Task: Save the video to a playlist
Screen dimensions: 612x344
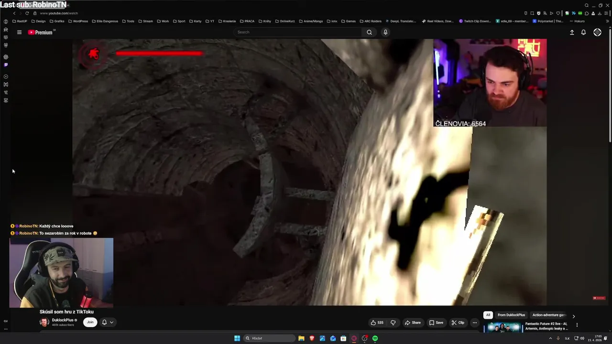Action: point(436,322)
